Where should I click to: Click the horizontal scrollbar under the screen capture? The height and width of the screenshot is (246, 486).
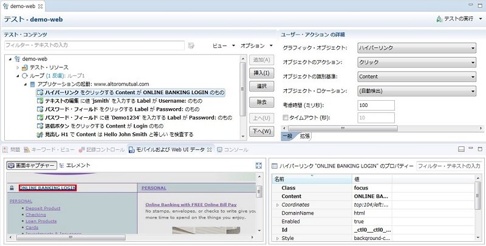coord(70,237)
